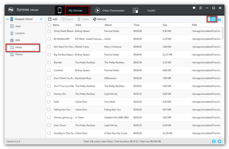Check the Blender song checkbox
The width and height of the screenshot is (229, 149).
point(49,63)
